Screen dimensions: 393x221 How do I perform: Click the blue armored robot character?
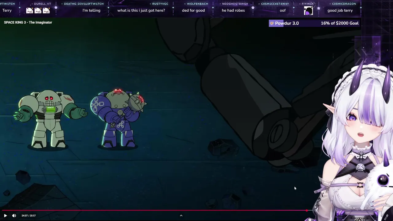118,118
